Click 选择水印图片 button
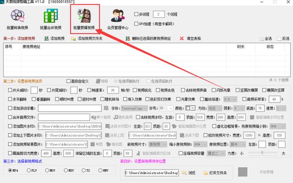 [118, 126]
